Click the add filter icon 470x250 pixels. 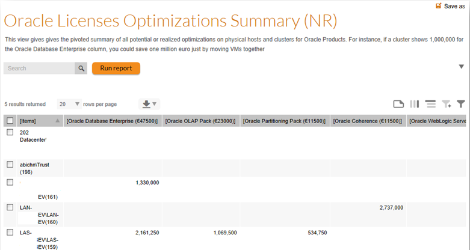pos(447,104)
